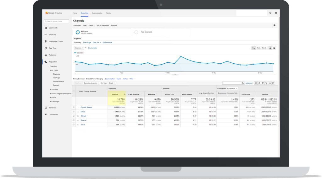Click the Google Analytics logo
Image resolution: width=322 pixels, height=179 pixels.
click(53, 13)
